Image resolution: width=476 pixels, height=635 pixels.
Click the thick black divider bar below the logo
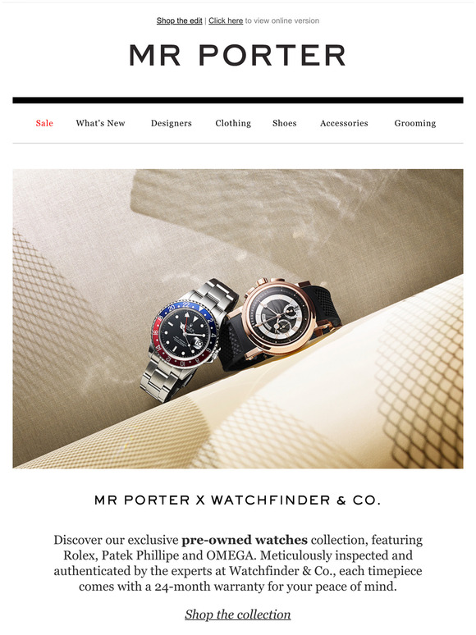238,100
